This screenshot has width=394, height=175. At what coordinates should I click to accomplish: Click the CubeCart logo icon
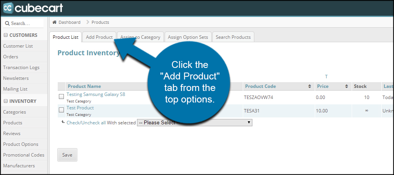[8, 8]
